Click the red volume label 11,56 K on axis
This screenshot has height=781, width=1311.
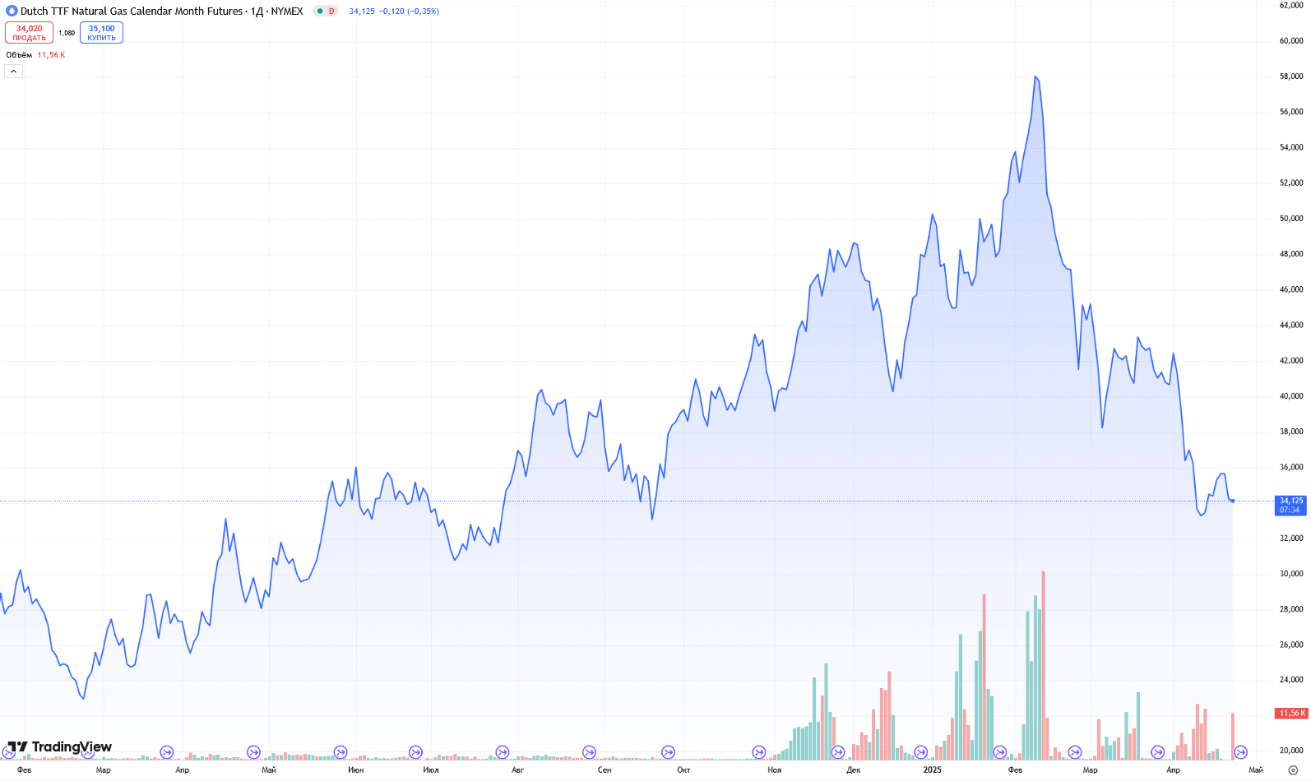[x=1290, y=713]
